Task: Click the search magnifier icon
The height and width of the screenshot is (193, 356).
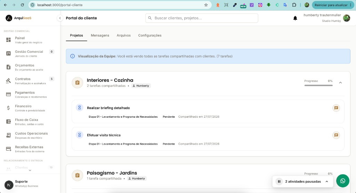Action: (x=150, y=18)
